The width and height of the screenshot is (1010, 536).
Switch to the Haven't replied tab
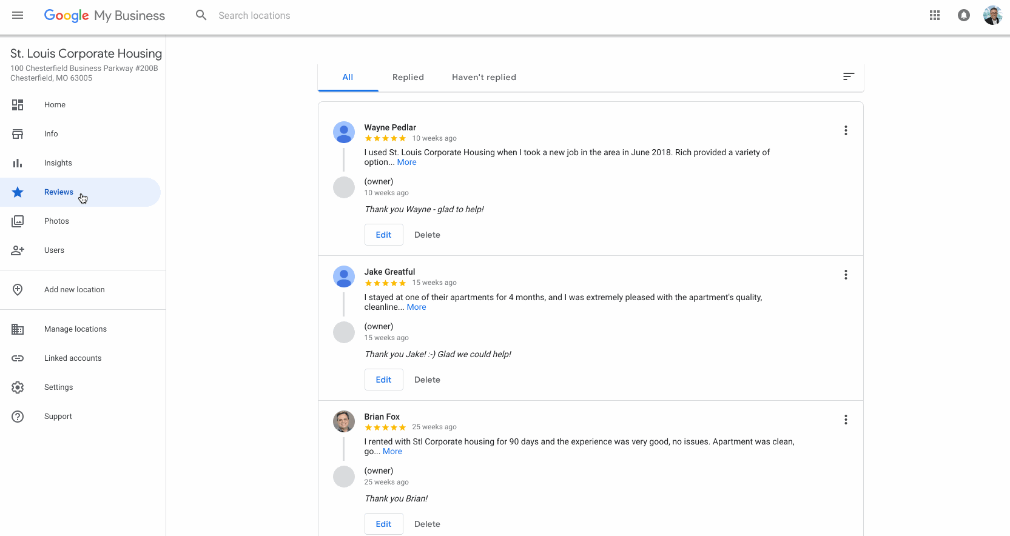point(483,77)
